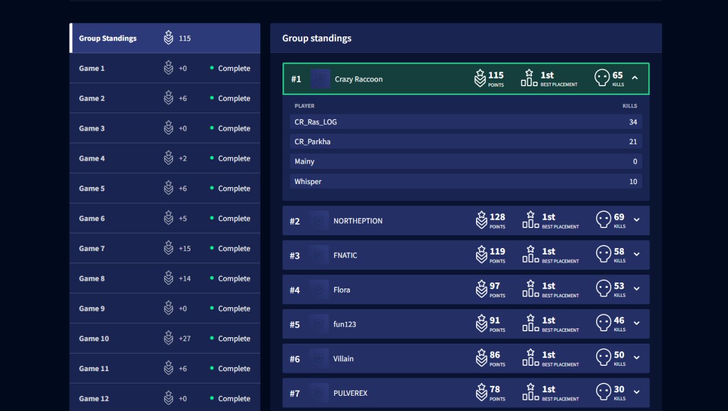Click the kills skull icon for Crazy Raccoon
Image resolution: width=728 pixels, height=411 pixels.
(x=602, y=78)
